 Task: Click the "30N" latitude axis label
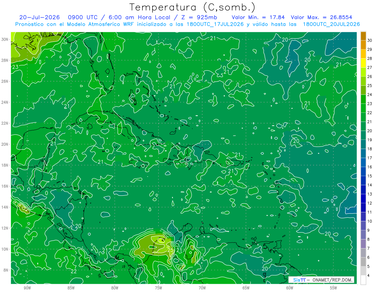pyautogui.click(x=5, y=39)
